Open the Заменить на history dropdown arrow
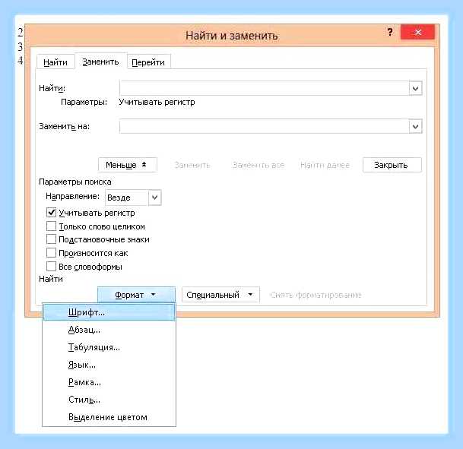463x449 pixels. [415, 126]
